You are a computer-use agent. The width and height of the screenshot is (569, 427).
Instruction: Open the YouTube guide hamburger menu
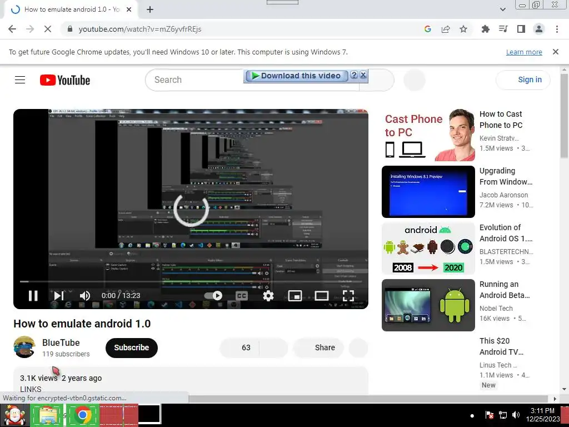click(20, 80)
